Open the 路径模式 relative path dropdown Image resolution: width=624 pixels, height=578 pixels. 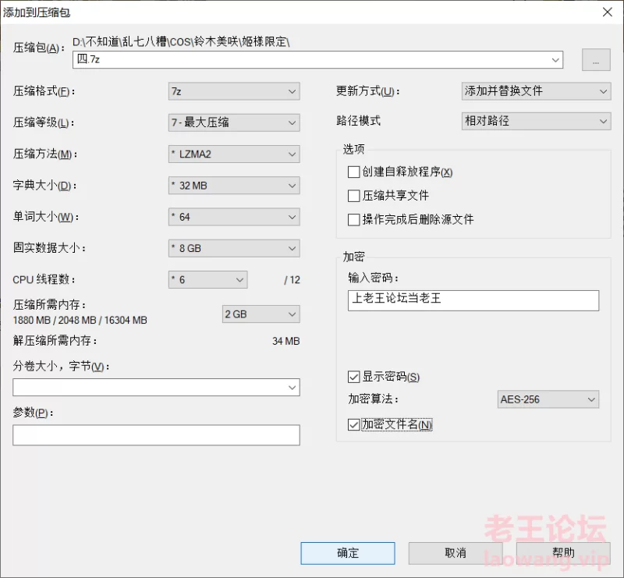click(536, 122)
